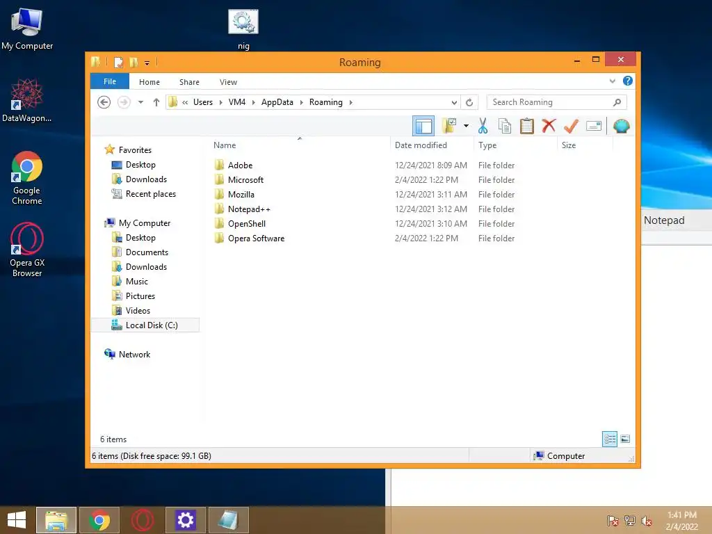Select My Computer in navigation pane
This screenshot has width=712, height=534.
click(145, 223)
